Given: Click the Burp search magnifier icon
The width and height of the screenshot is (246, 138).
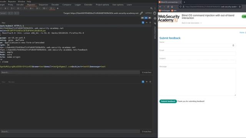Looking at the screenshot, I should 151,8.
